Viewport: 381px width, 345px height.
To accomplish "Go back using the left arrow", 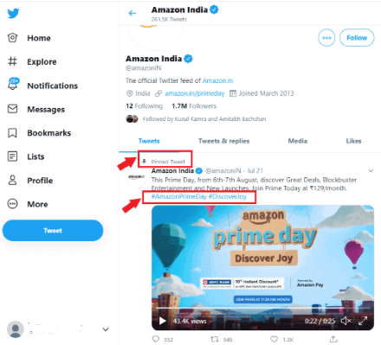I will tap(132, 13).
